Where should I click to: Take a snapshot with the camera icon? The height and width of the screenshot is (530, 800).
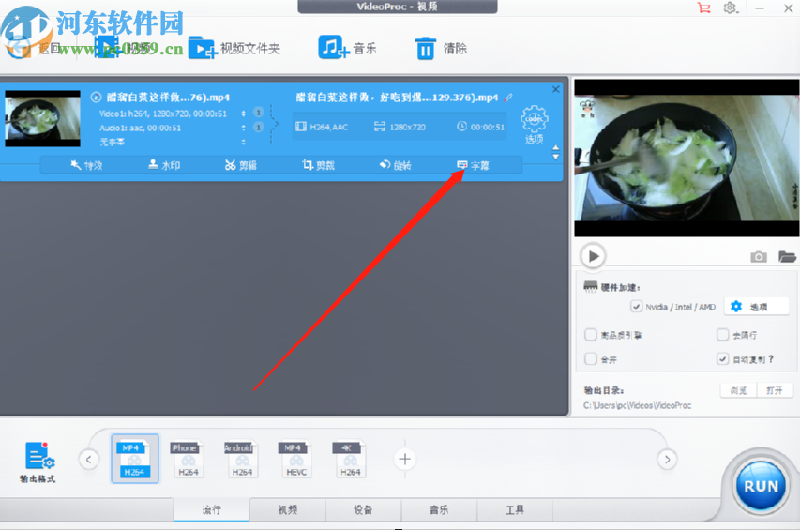tap(758, 257)
